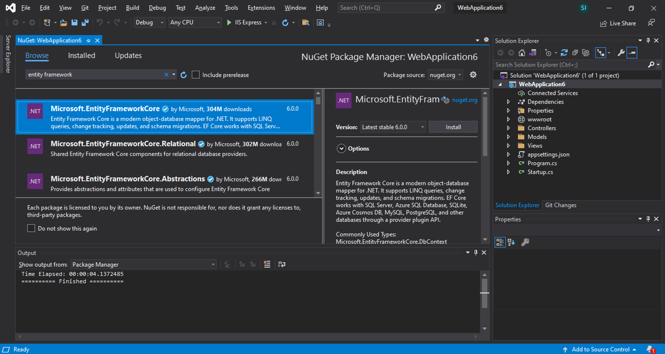Check the Do not show this again box

point(31,228)
